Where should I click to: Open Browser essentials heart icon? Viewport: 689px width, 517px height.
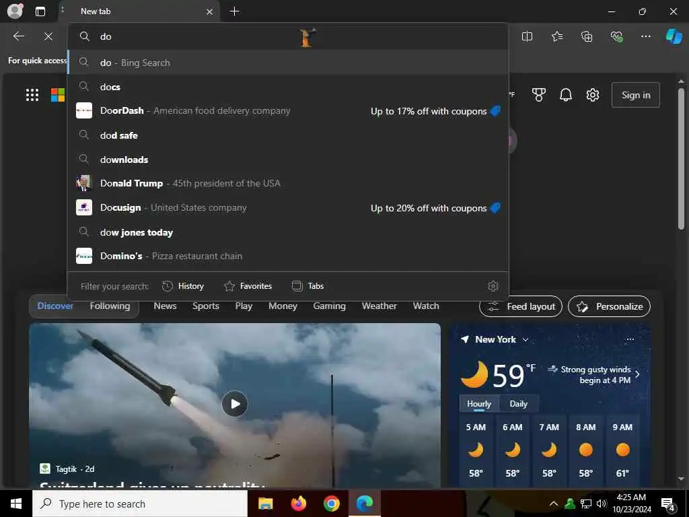pyautogui.click(x=616, y=36)
